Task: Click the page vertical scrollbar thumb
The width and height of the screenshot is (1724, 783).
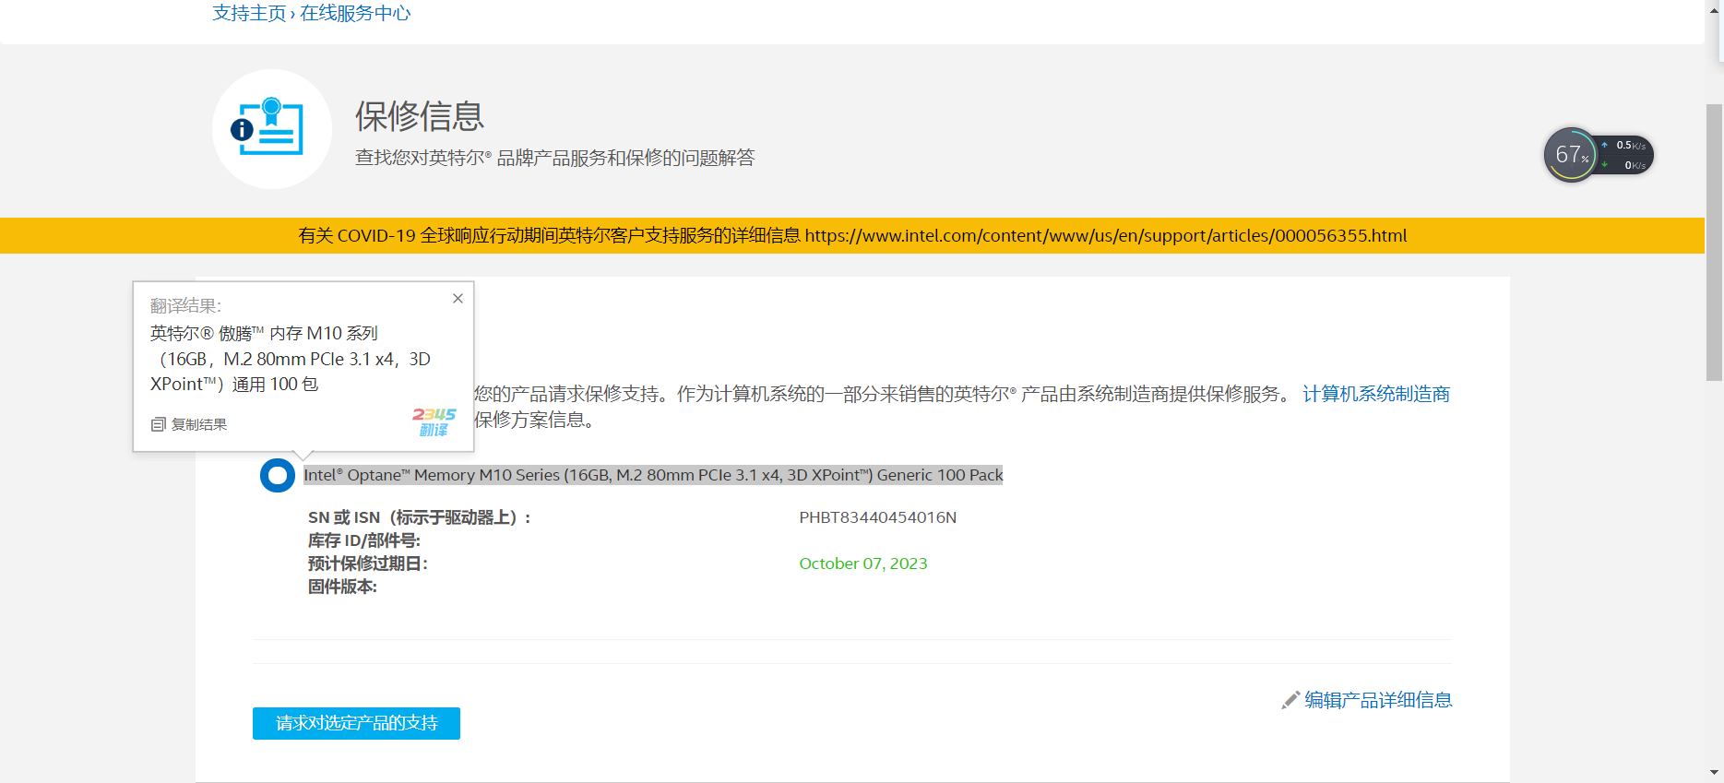Action: pyautogui.click(x=1714, y=242)
